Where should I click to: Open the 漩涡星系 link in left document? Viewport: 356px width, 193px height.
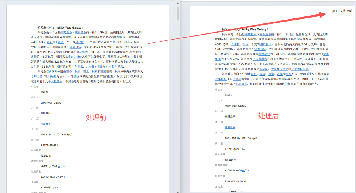coord(80,33)
